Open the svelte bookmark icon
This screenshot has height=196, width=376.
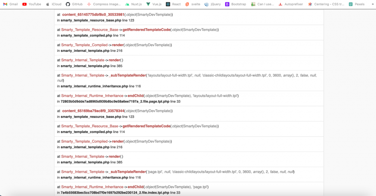pyautogui.click(x=187, y=4)
